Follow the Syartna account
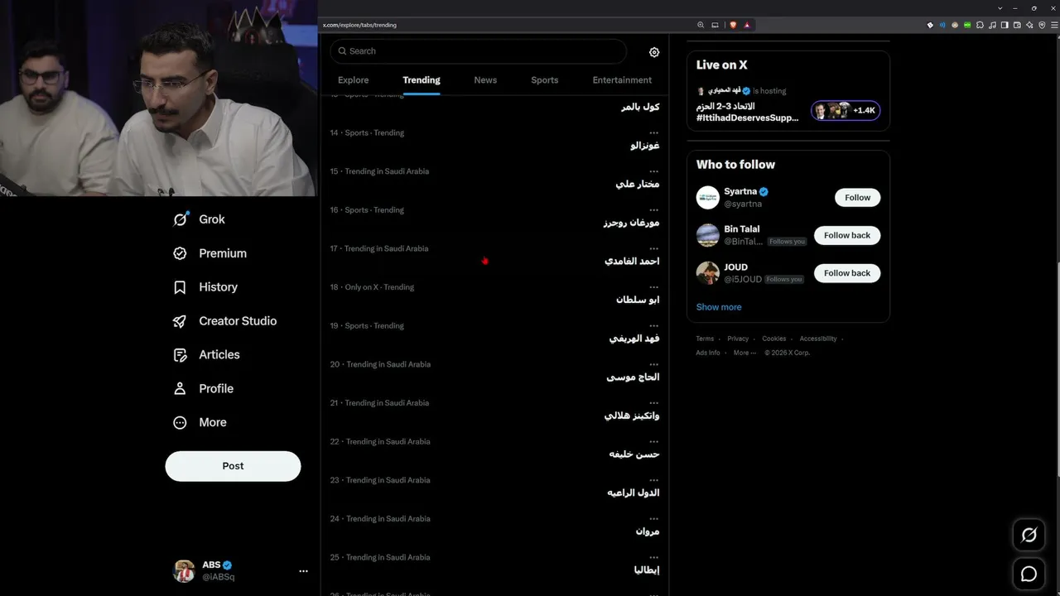The width and height of the screenshot is (1060, 596). [x=857, y=198]
